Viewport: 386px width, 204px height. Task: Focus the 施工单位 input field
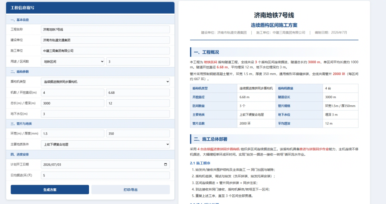105,51
